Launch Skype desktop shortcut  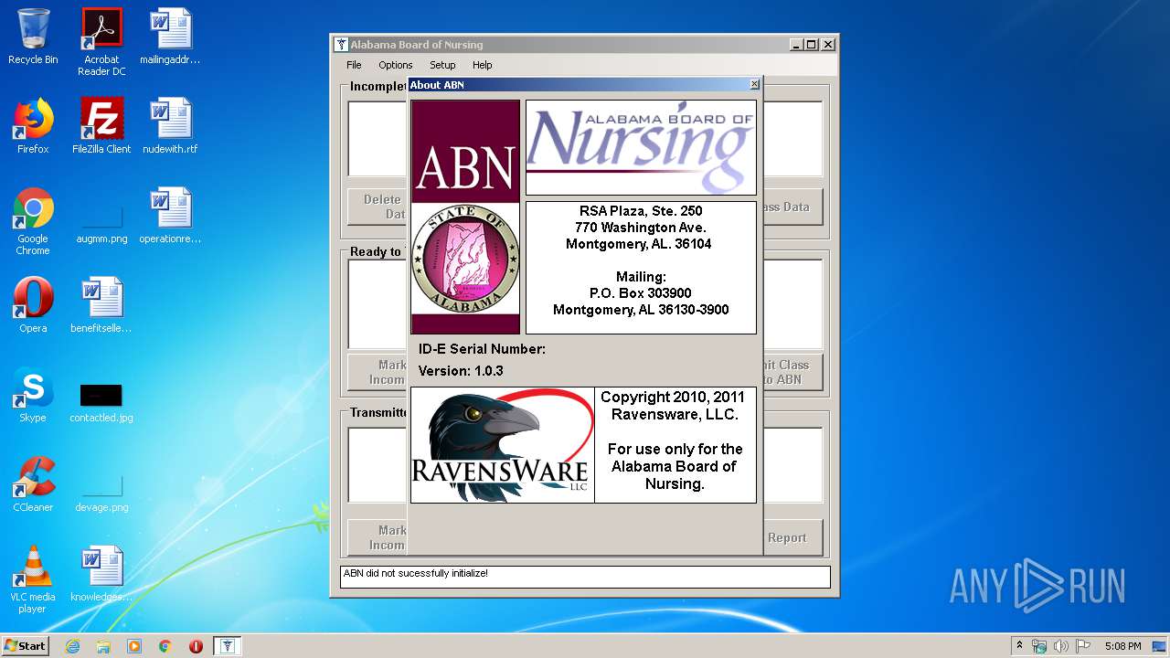(33, 395)
